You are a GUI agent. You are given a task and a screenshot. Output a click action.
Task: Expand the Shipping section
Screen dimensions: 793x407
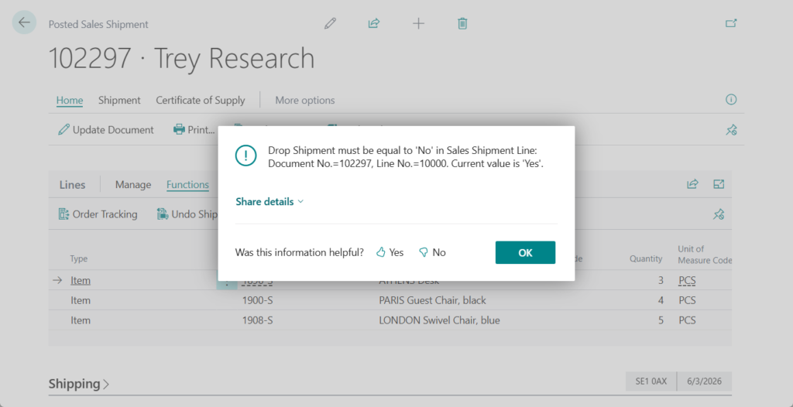(x=78, y=384)
